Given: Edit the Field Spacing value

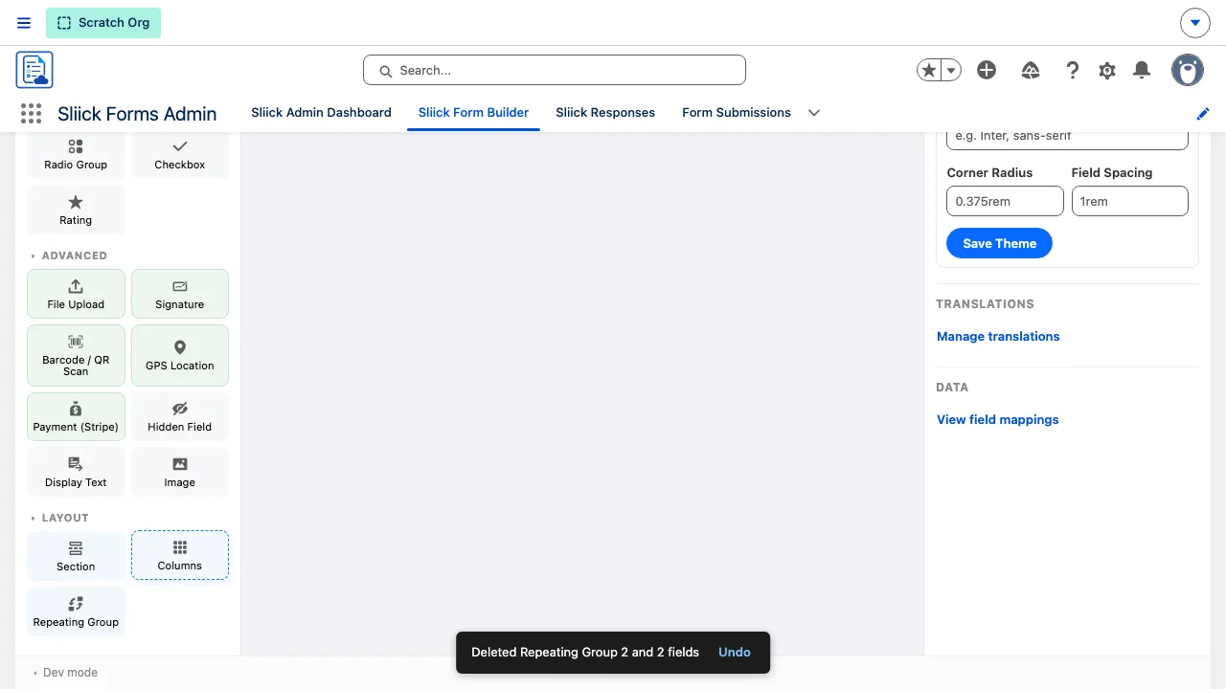Looking at the screenshot, I should coord(1130,201).
